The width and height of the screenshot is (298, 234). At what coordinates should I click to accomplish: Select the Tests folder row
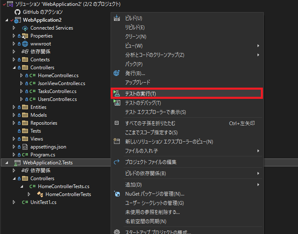click(x=35, y=131)
